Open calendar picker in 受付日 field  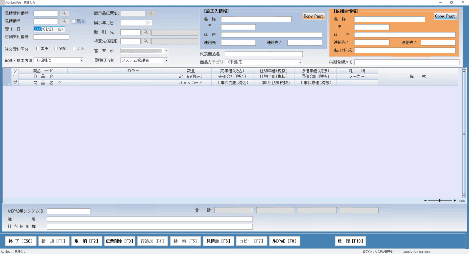61,29
